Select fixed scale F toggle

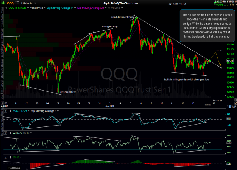pyautogui.click(x=235, y=107)
